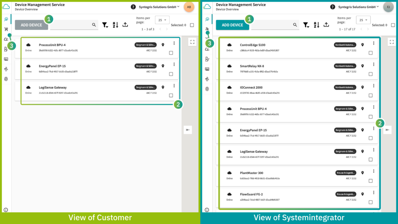Toggle select-all checkbox in the Systemintegrator view
Screen dimensions: 398x224
[x=393, y=25]
